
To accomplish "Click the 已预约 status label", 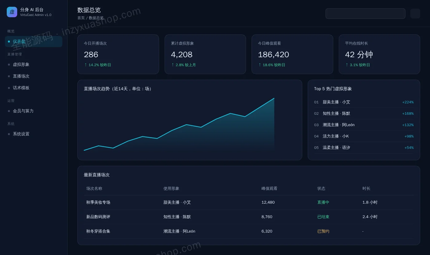I will pos(323,231).
